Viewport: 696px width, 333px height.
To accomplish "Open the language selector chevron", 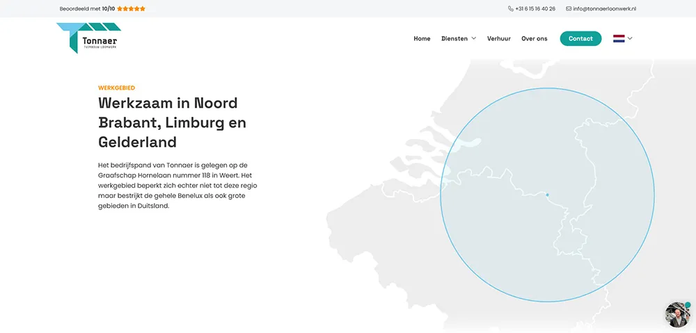I will click(x=630, y=39).
